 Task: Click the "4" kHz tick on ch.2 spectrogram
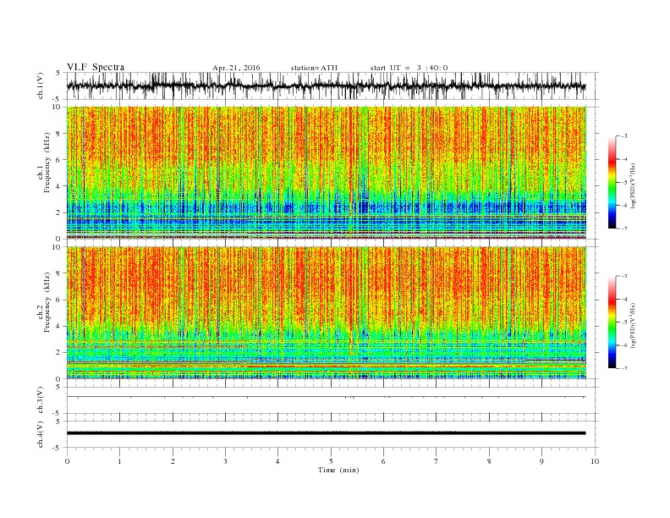click(59, 326)
